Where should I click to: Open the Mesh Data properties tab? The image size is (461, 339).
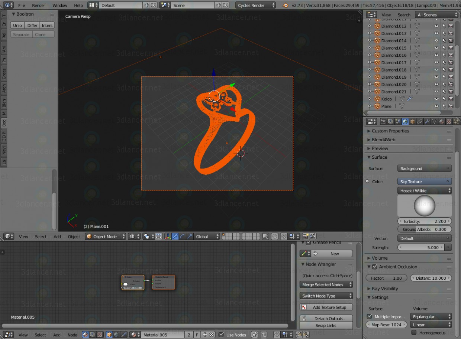pyautogui.click(x=434, y=122)
